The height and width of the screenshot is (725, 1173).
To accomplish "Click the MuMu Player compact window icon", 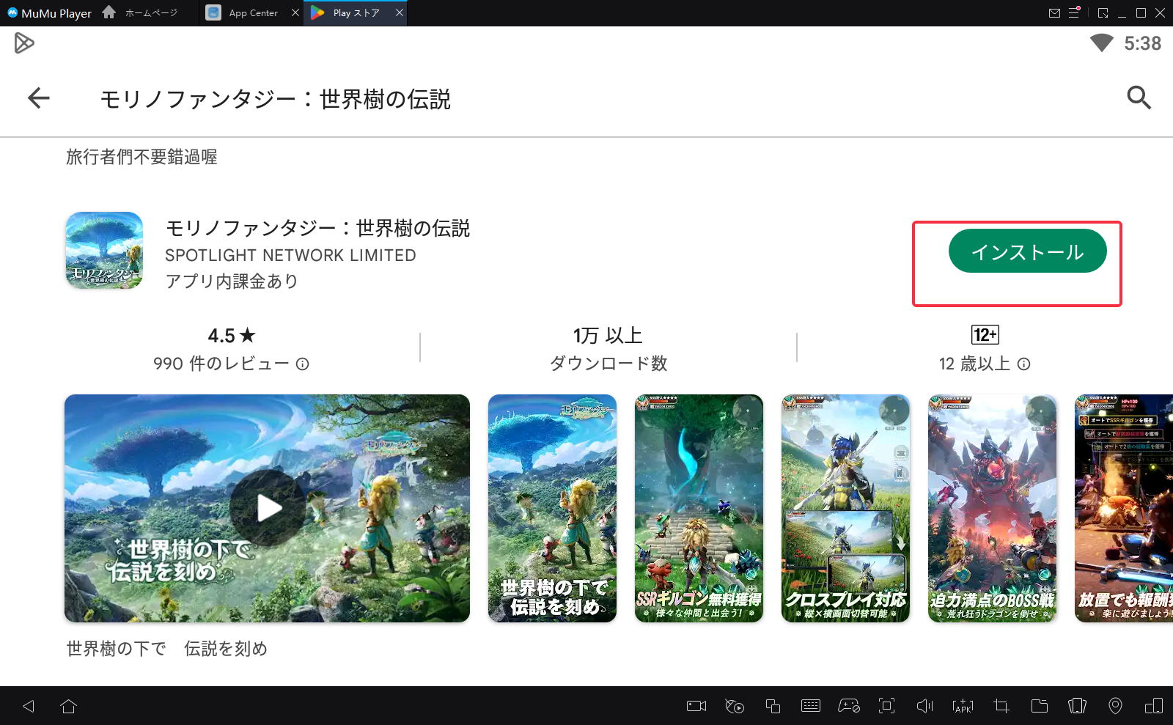I will click(1103, 13).
